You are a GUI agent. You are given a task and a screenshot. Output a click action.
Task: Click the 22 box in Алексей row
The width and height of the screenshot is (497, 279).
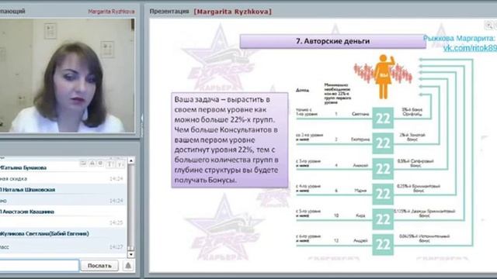click(x=383, y=169)
